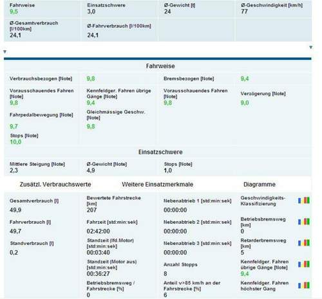This screenshot has width=322, height=299.
Task: Select the Zusätzl. Verbrauchswerte heading
Action: pyautogui.click(x=55, y=185)
